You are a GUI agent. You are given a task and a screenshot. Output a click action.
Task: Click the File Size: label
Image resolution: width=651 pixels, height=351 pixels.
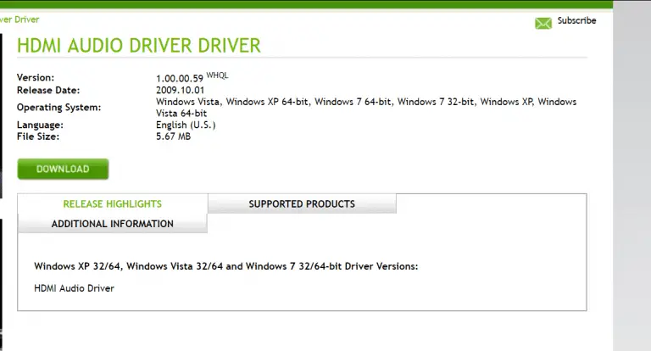click(38, 136)
